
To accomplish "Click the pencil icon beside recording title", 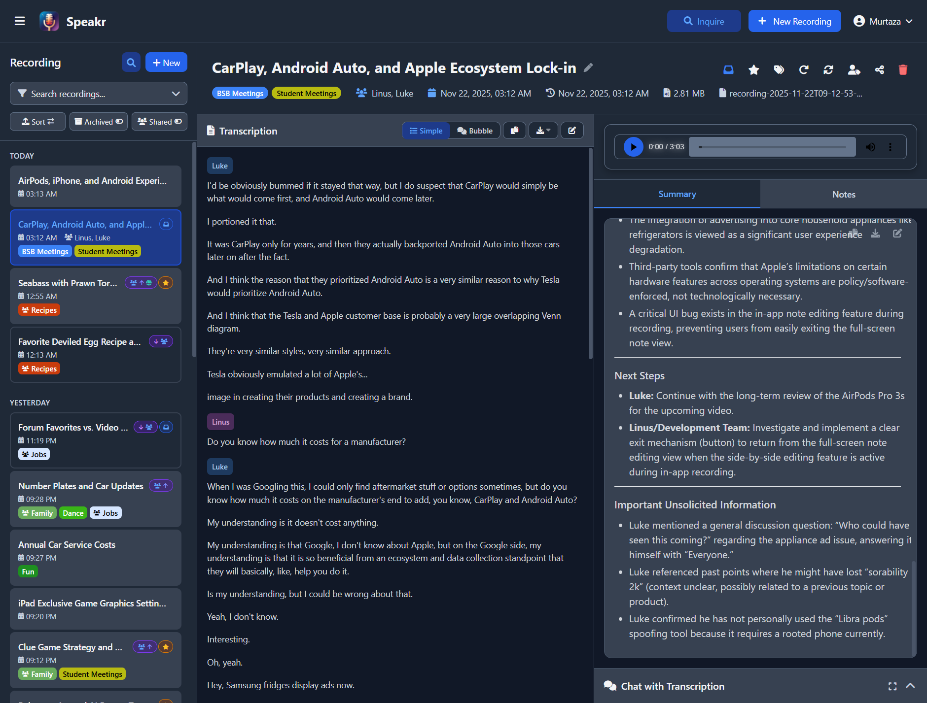I will click(x=588, y=67).
